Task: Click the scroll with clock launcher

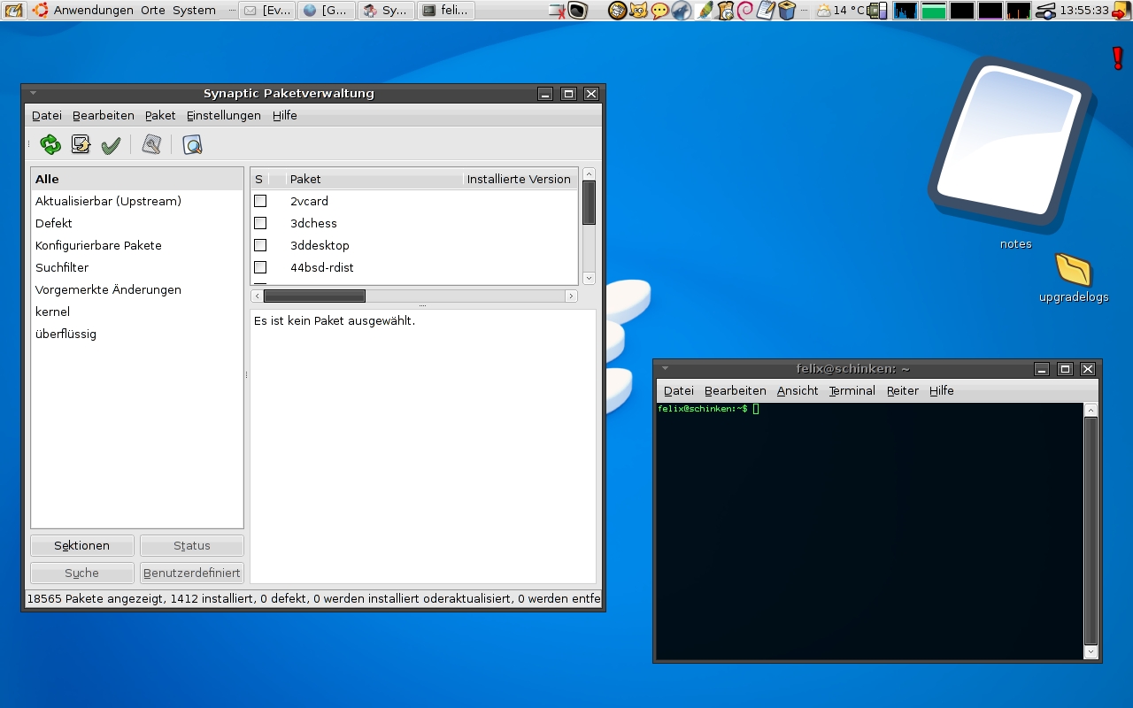Action: (x=725, y=11)
